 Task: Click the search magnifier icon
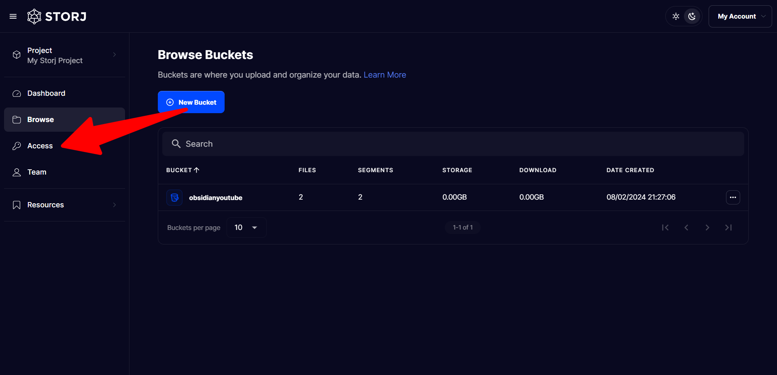pyautogui.click(x=176, y=144)
